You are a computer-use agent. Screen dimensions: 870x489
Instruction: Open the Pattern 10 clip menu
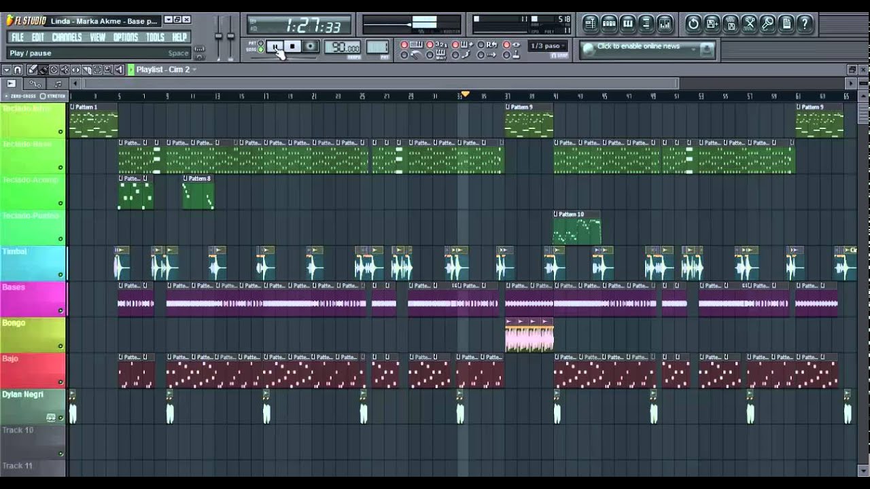tap(556, 214)
